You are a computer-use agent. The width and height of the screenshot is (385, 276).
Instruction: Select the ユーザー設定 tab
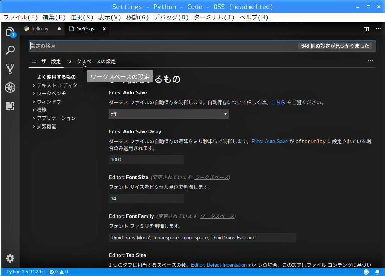pos(46,61)
